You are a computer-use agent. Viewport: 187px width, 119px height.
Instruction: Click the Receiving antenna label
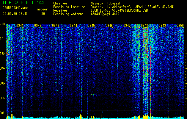(x=68, y=14)
